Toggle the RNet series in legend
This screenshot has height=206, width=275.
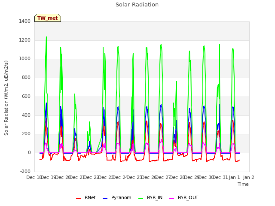[86, 197]
